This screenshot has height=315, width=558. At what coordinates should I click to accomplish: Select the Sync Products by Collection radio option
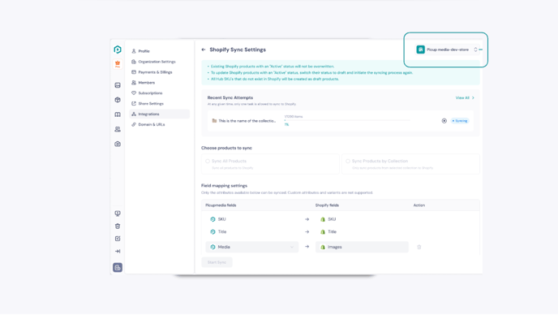tap(348, 161)
